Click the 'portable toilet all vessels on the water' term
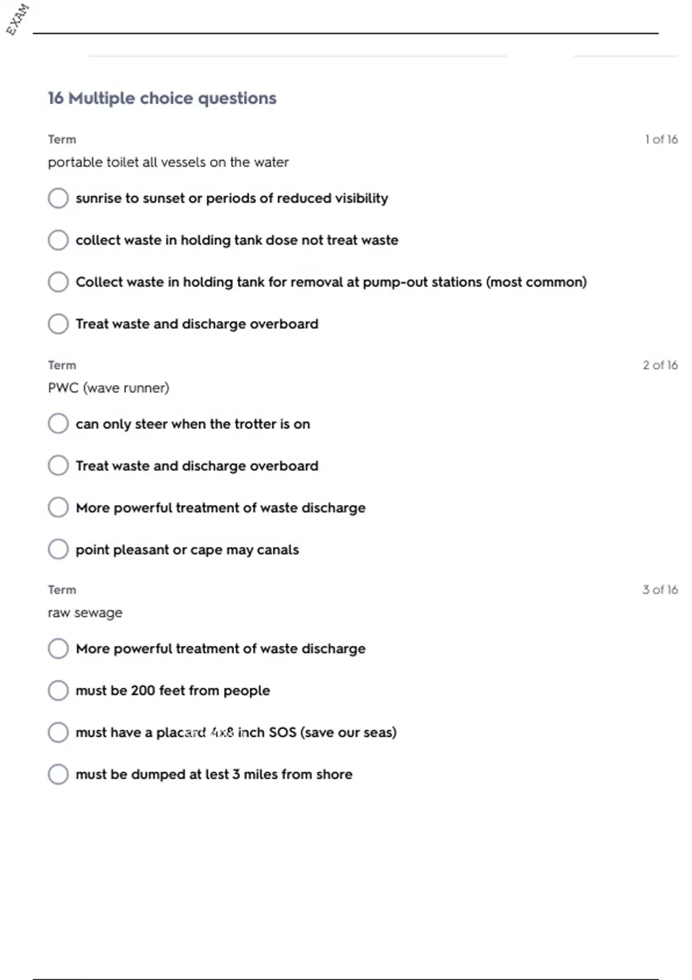 click(x=168, y=163)
